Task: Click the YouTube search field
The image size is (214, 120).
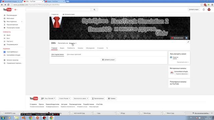Action: coord(58,10)
